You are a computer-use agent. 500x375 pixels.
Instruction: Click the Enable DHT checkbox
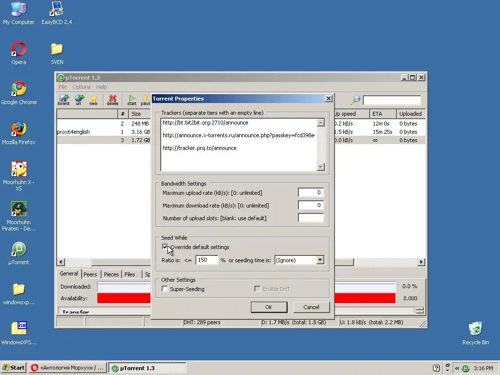point(257,289)
